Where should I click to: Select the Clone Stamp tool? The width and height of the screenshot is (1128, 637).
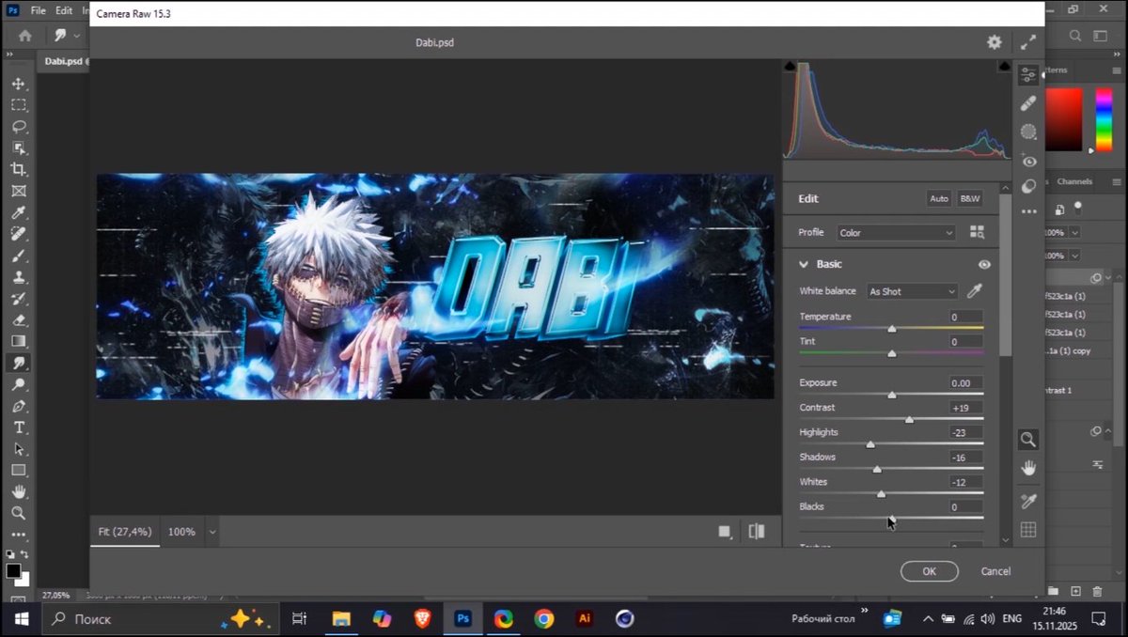coord(19,277)
